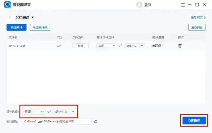Swap languages in the file row
This screenshot has width=212, height=133.
120,46
